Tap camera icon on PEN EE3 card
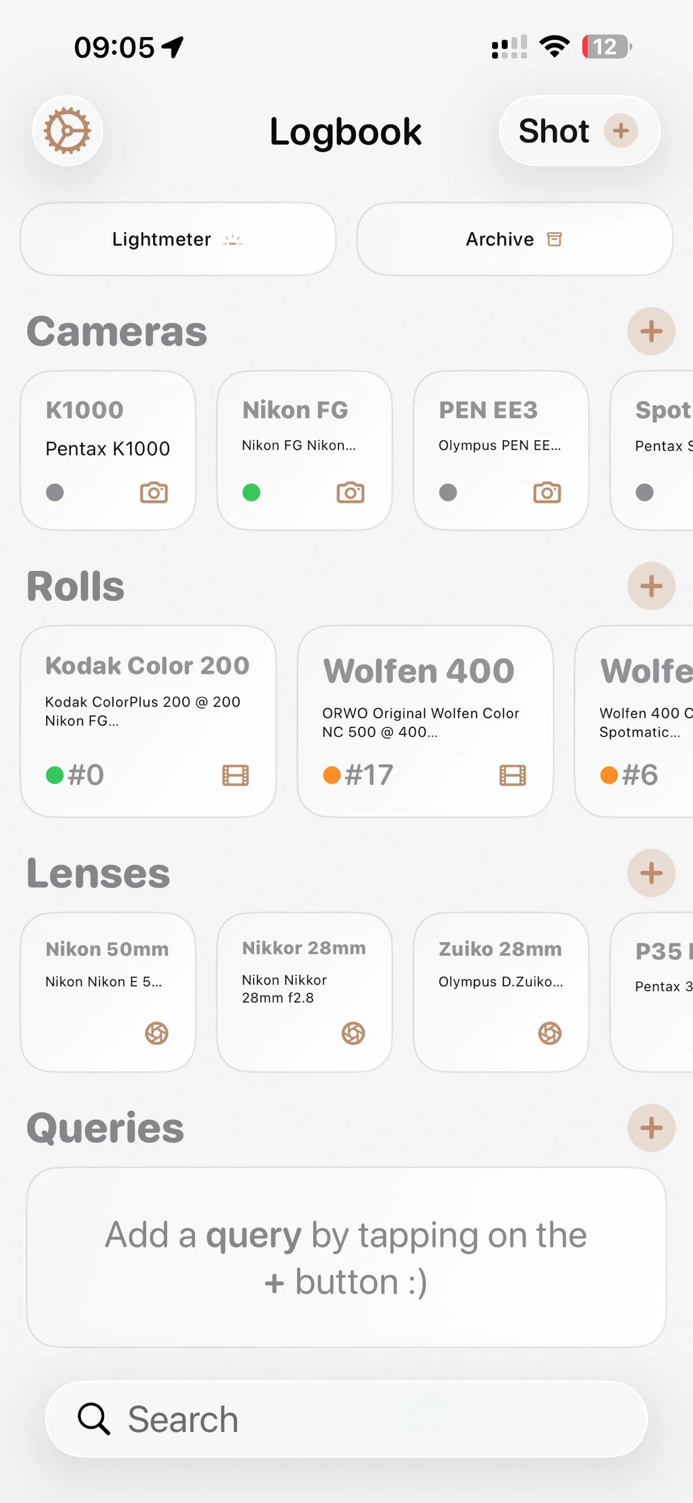Viewport: 693px width, 1503px height. pos(547,492)
